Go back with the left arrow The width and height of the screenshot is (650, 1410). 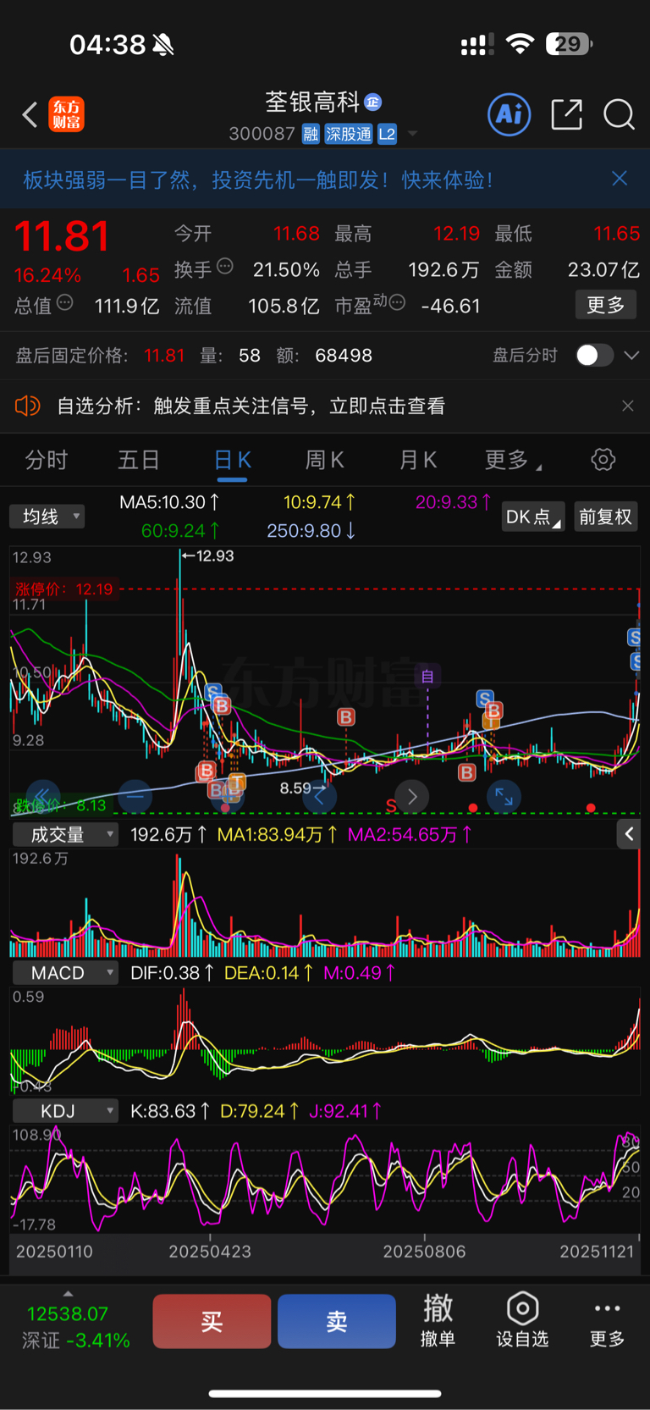[30, 114]
